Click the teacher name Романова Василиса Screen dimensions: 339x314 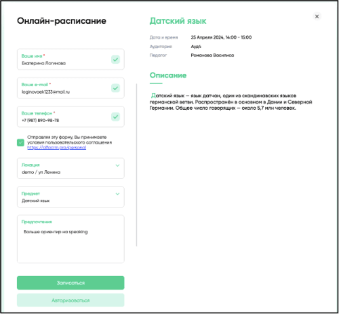coord(212,56)
